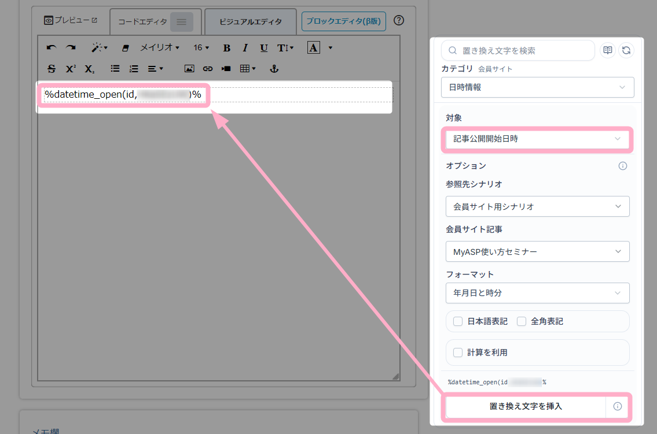657x434 pixels.
Task: Insert an image
Action: pyautogui.click(x=189, y=69)
